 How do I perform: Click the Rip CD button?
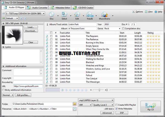151,107
